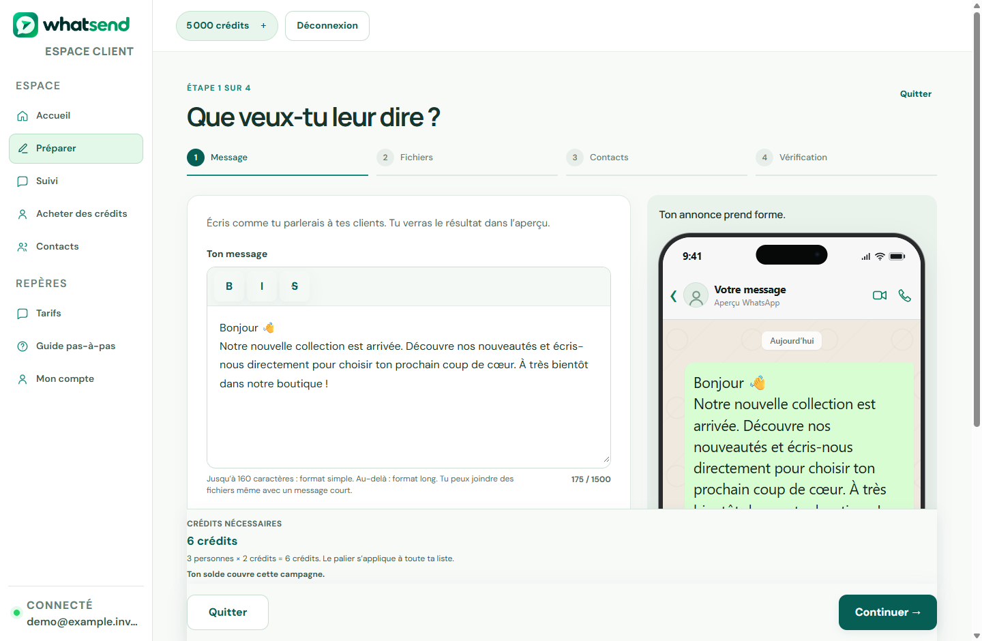Click the Déconnexion button
This screenshot has height=641, width=982.
pos(327,26)
